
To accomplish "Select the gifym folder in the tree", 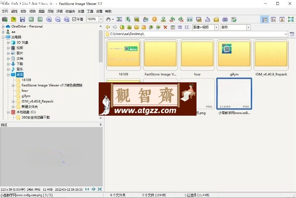I will 26,96.
